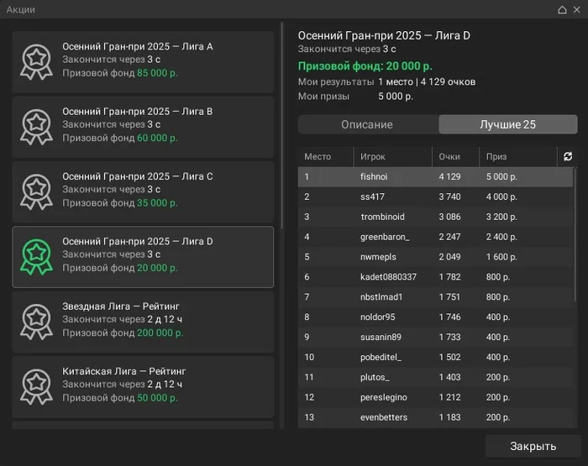Switch to the Описание tab
588x466 pixels.
[x=368, y=124]
